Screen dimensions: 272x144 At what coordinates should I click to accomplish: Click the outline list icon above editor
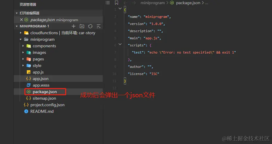pyautogui.click(x=108, y=3)
